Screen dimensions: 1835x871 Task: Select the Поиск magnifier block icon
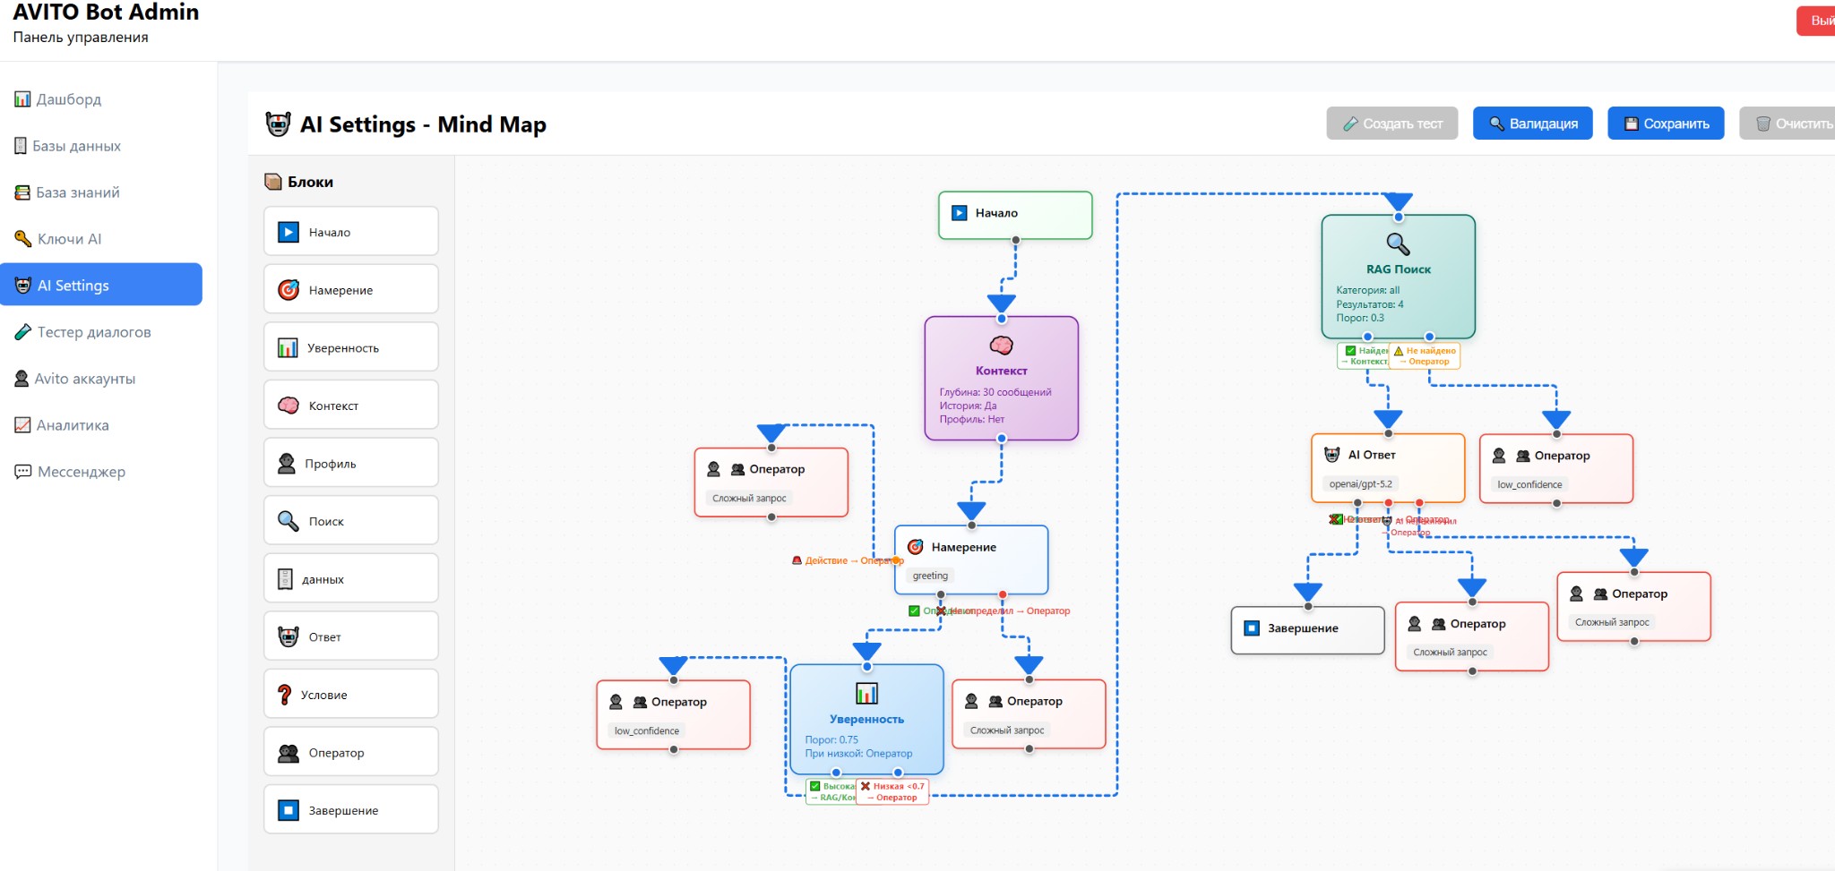coord(289,521)
